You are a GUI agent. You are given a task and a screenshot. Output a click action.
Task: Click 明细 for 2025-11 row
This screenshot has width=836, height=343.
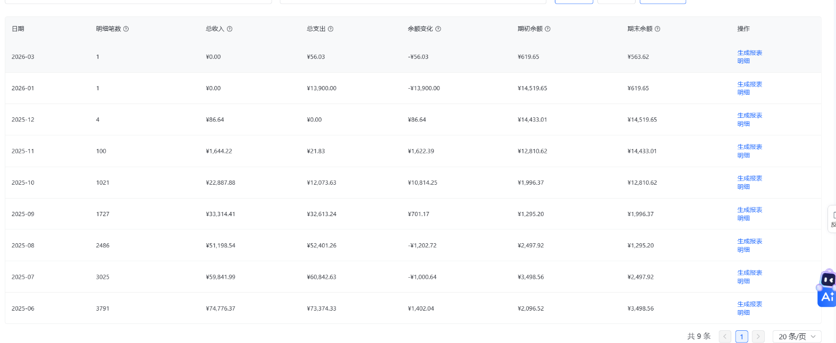pyautogui.click(x=744, y=156)
